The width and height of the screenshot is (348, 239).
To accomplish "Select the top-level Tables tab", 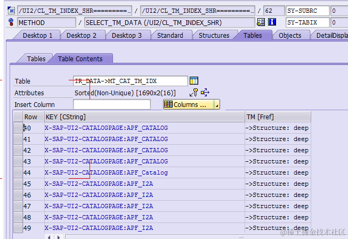I will (253, 36).
